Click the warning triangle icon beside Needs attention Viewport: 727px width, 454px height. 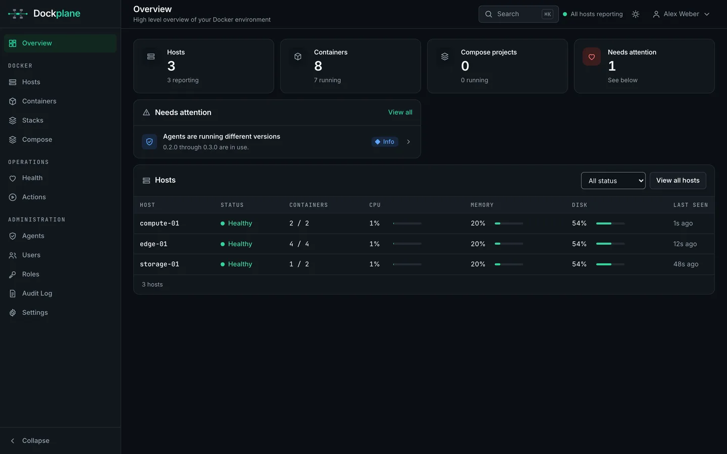click(146, 112)
